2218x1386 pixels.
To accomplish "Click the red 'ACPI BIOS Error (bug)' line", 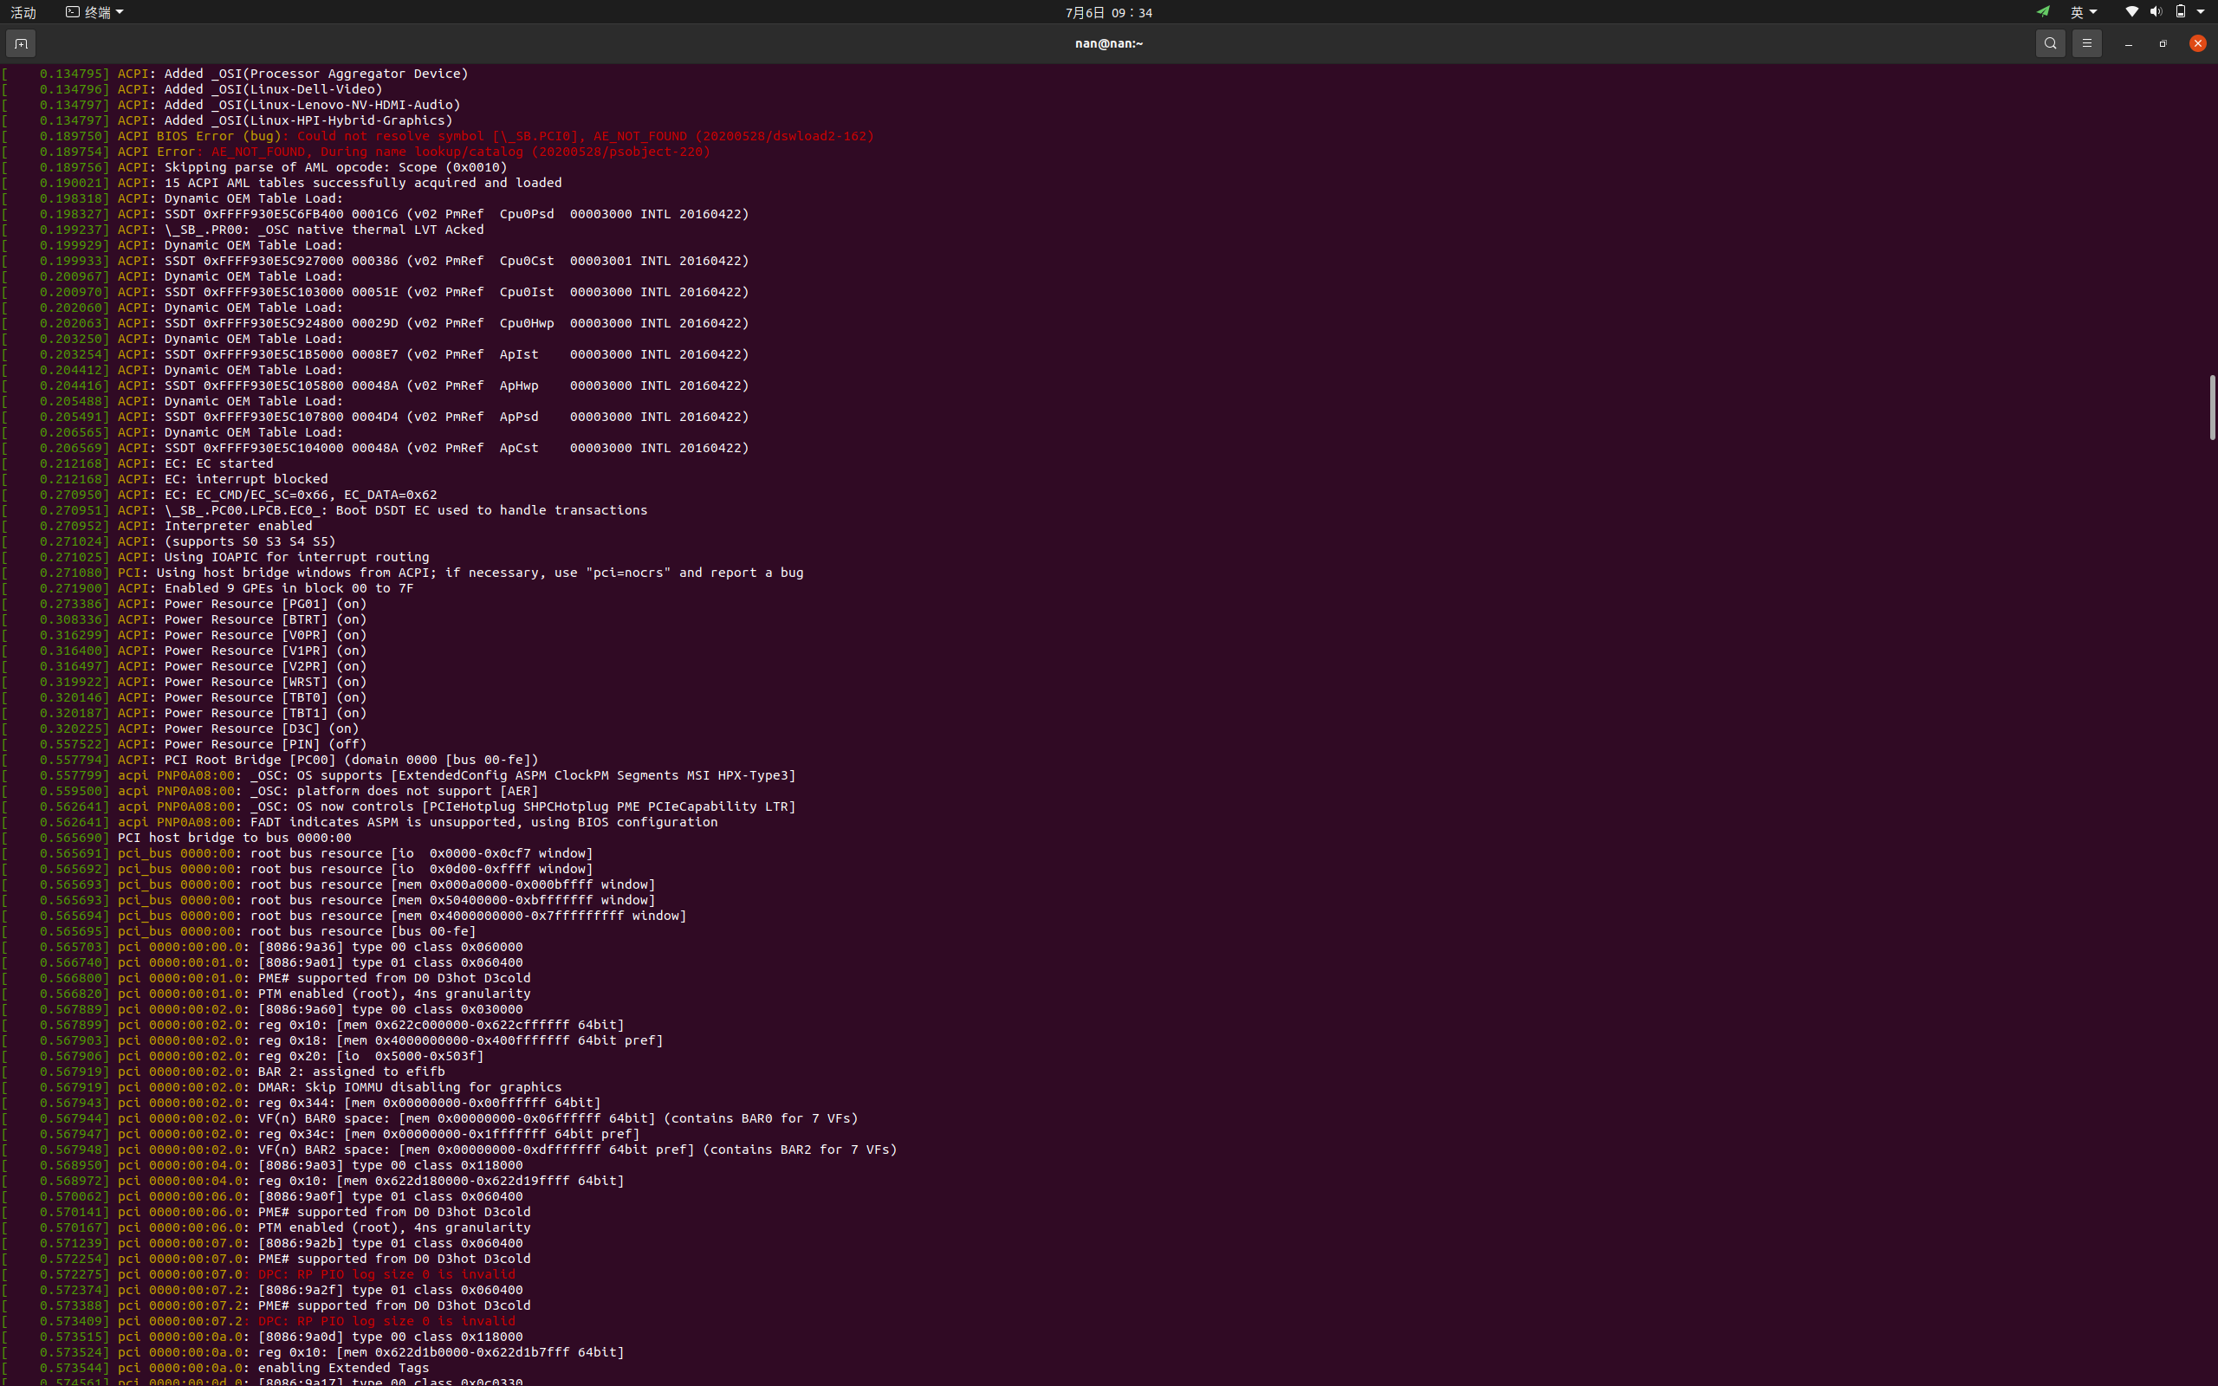I will (438, 136).
